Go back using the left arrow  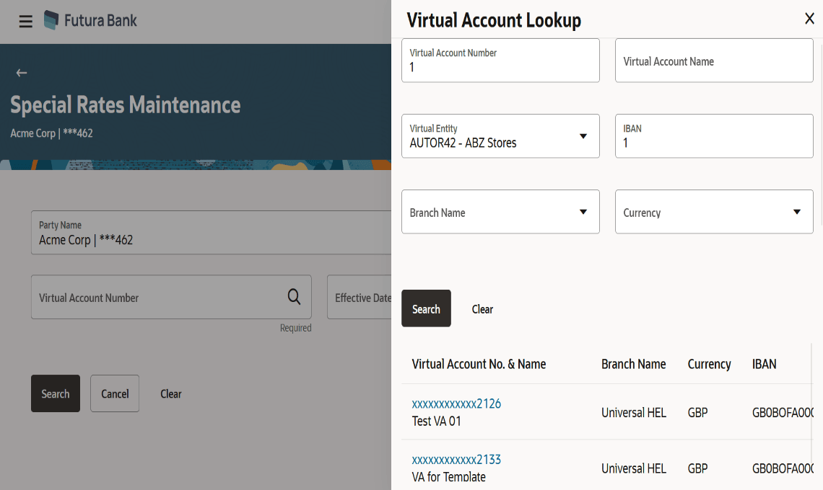[22, 73]
